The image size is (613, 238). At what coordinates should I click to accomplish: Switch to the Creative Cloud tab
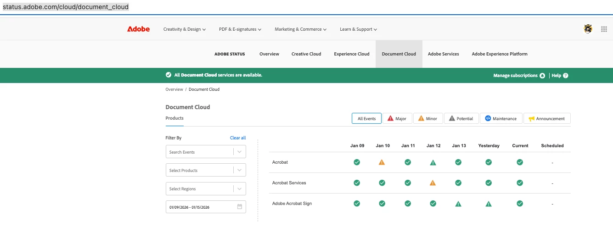tap(306, 54)
